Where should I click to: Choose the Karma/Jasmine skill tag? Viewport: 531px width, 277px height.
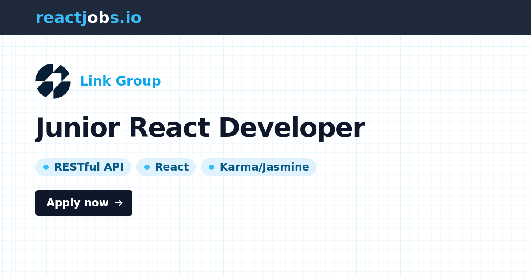[x=258, y=167]
